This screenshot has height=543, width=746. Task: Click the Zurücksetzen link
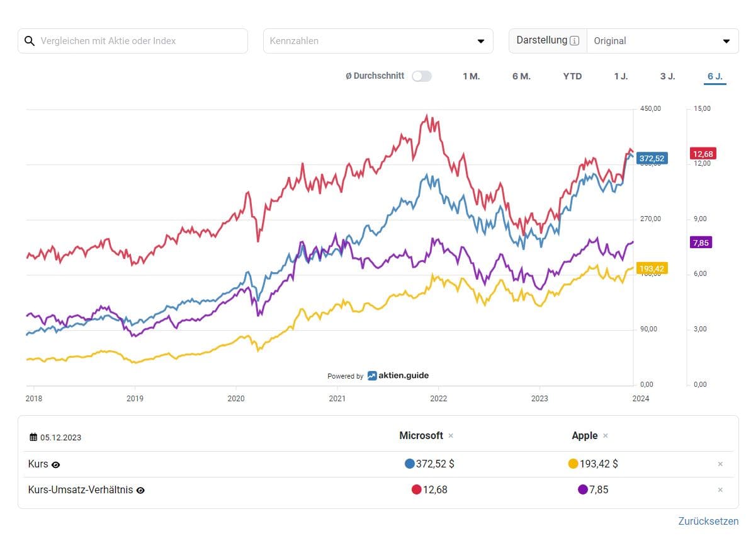[x=708, y=521]
